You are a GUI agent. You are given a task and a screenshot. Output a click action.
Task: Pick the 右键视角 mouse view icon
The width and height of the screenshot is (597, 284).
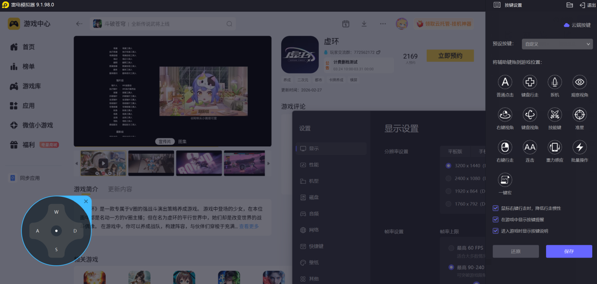coord(505,114)
